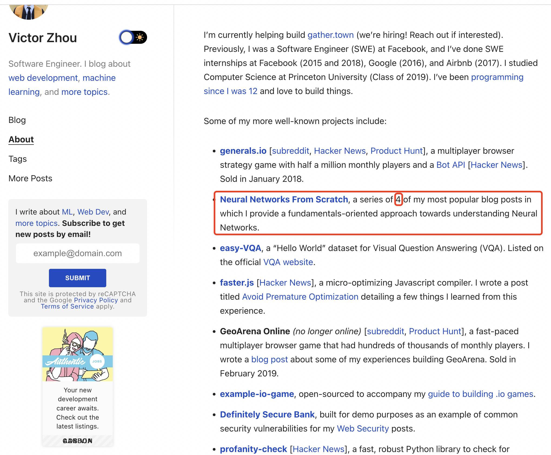Click the Sold in January 2018 text

point(262,179)
